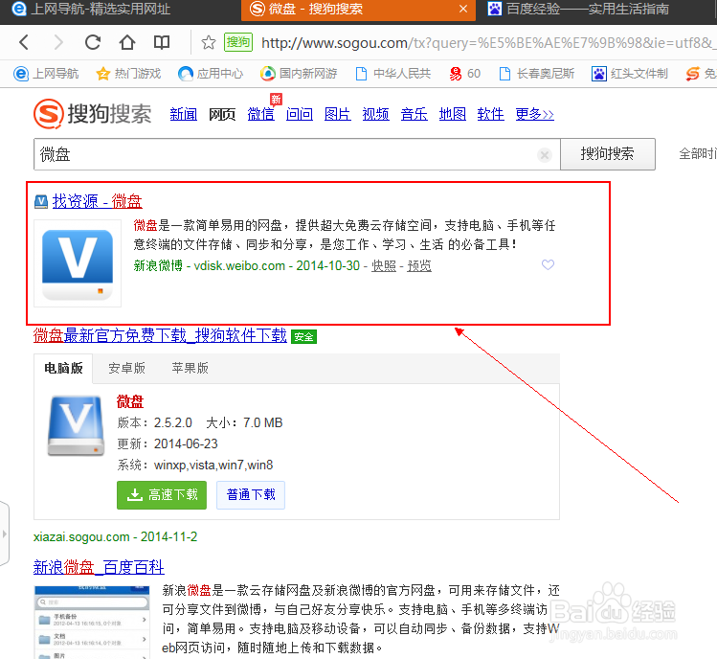Screen dimensions: 717x659
Task: Select the 微信 search category
Action: pyautogui.click(x=260, y=114)
